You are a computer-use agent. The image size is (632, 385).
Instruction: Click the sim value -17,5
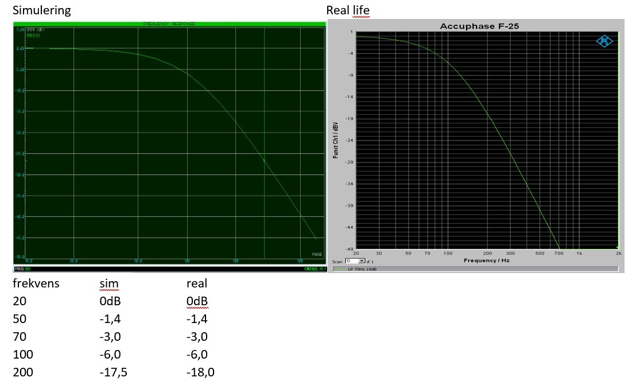[113, 372]
